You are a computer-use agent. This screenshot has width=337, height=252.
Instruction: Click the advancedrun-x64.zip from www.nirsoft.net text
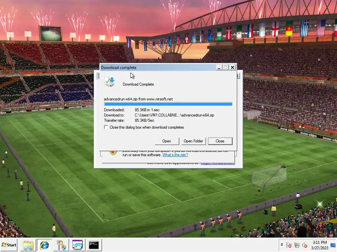coord(138,99)
